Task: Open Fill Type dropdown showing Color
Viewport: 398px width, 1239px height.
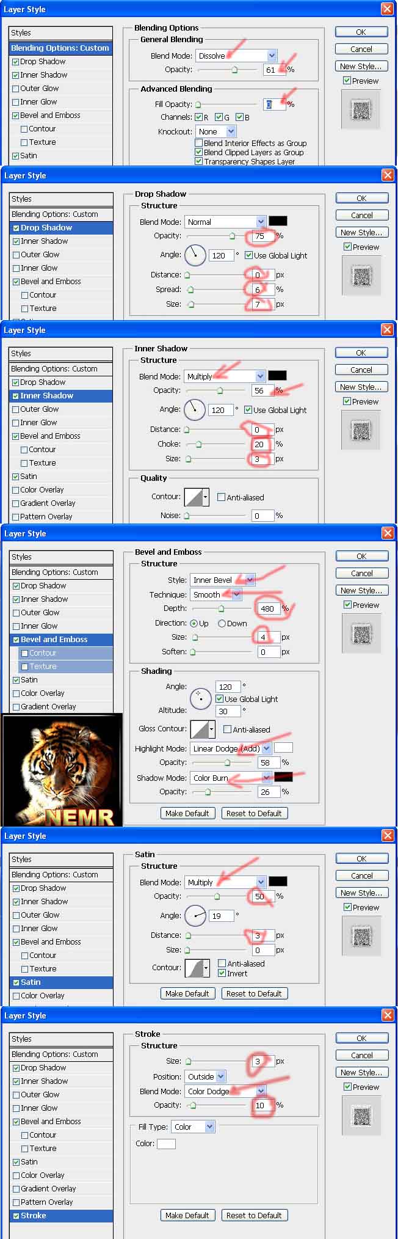Action: pyautogui.click(x=194, y=1127)
